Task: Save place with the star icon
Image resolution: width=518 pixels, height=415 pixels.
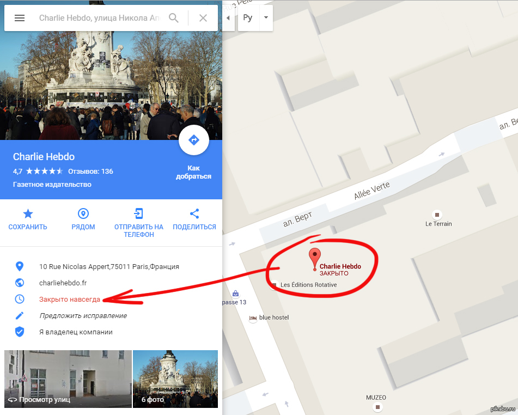Action: (28, 214)
